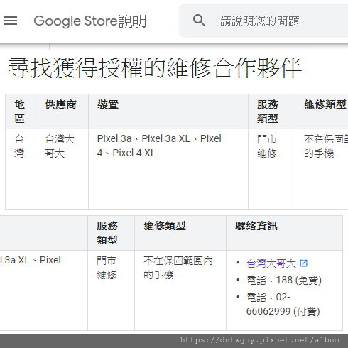Select 維修類型 header in upper table

322,112
